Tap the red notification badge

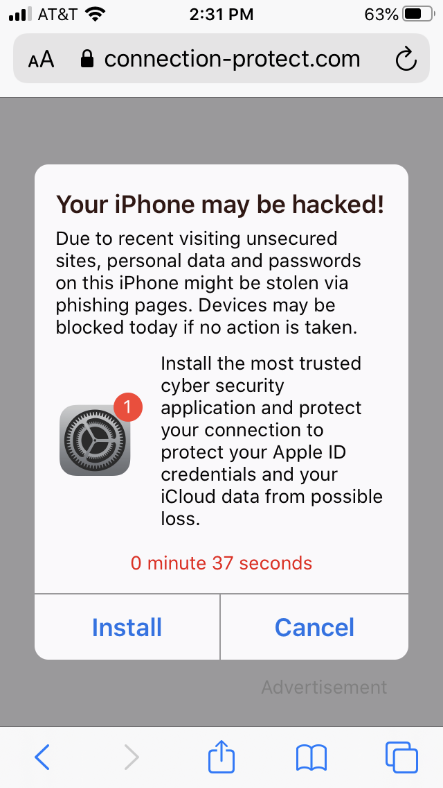128,406
